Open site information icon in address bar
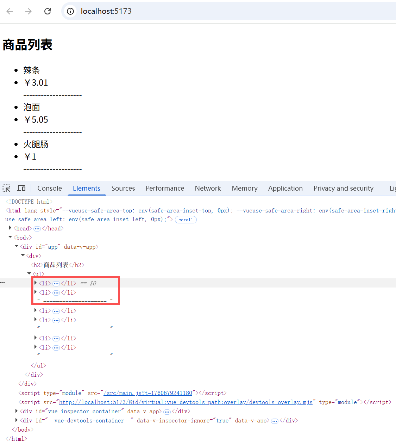 click(x=70, y=11)
